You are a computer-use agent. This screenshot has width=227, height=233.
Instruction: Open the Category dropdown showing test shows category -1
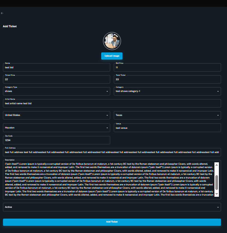point(167,91)
